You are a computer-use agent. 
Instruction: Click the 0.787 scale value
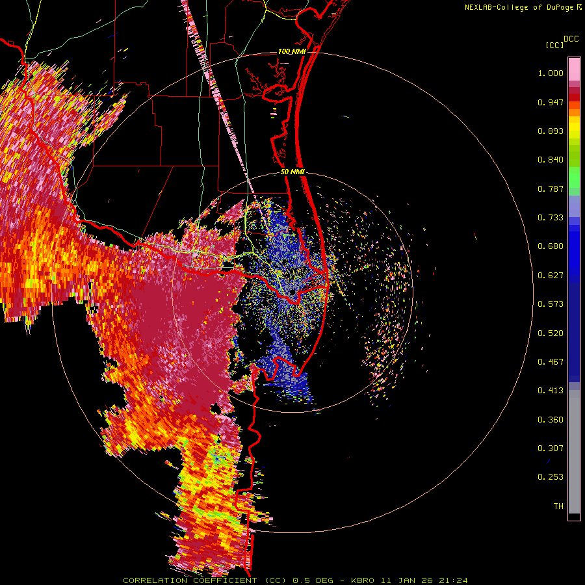551,188
